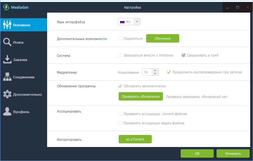Maximize the settings window
This screenshot has width=253, height=161.
238,7
